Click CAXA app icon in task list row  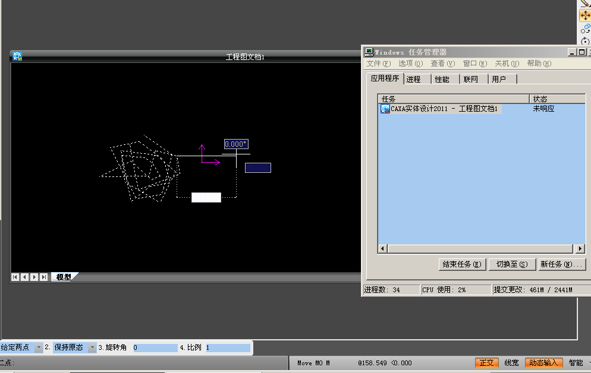click(385, 109)
